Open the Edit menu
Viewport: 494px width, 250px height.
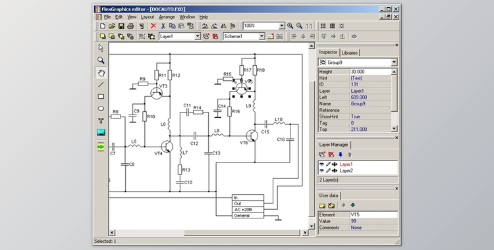click(119, 17)
